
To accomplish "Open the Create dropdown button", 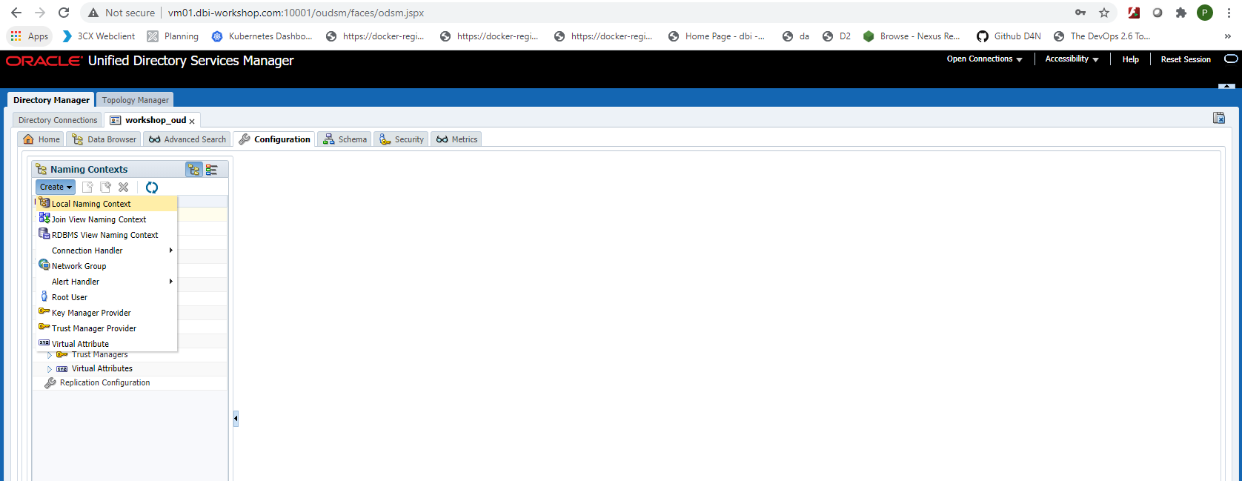I will pos(56,188).
